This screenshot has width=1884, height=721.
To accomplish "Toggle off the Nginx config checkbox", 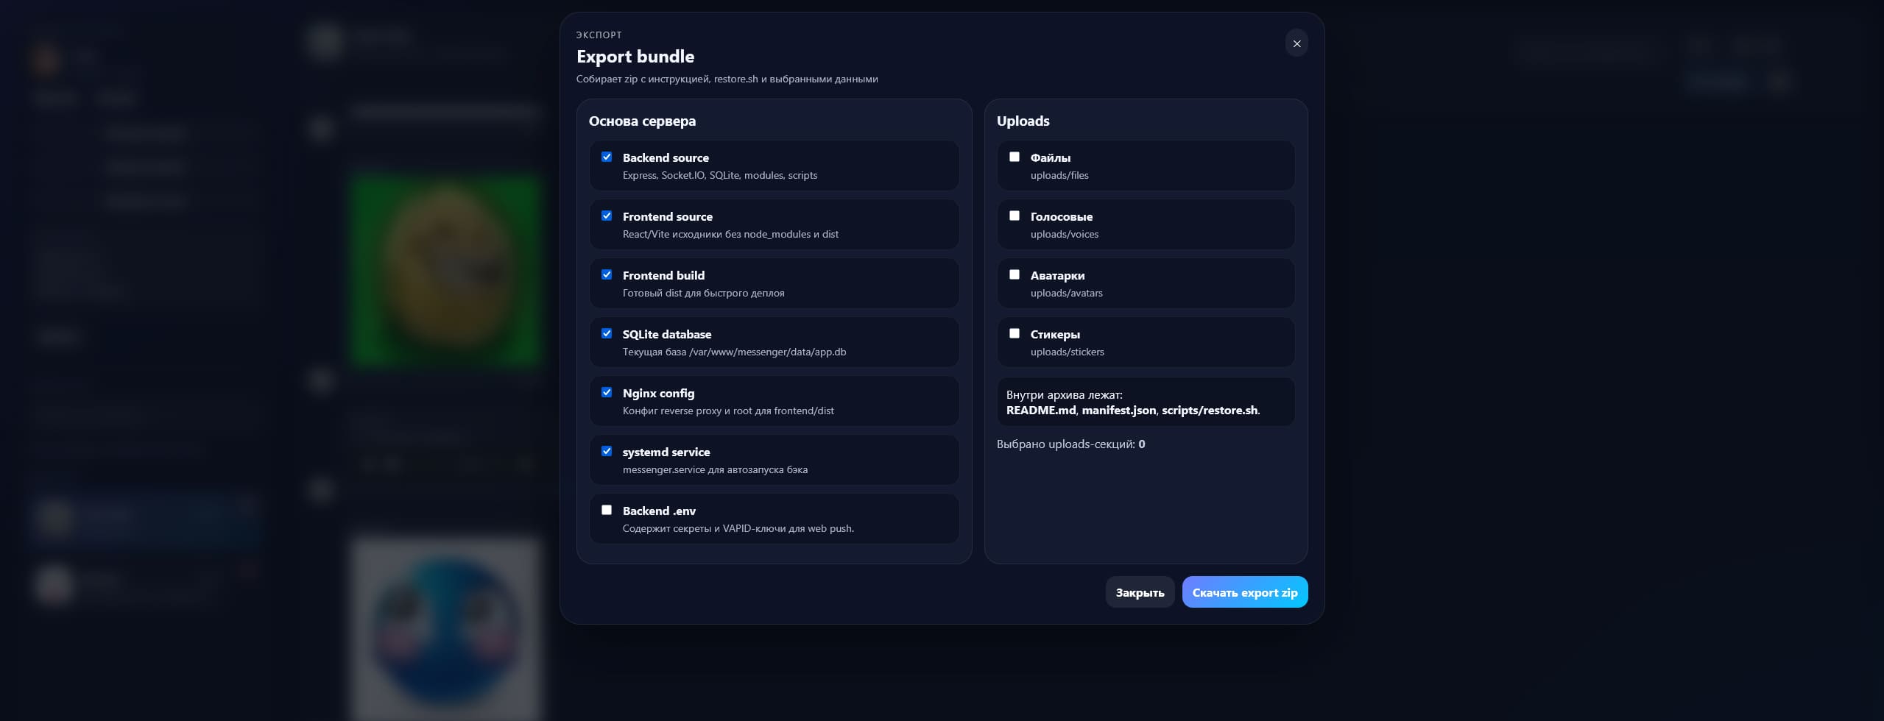I will pyautogui.click(x=607, y=392).
